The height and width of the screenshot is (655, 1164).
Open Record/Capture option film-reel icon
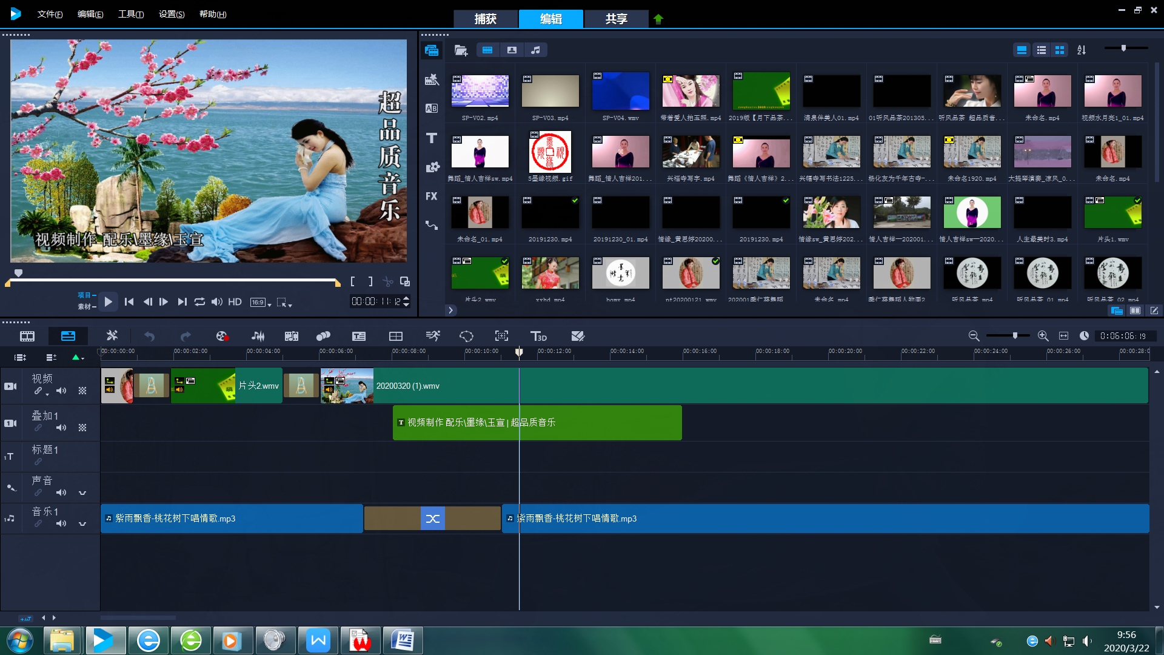click(x=222, y=336)
